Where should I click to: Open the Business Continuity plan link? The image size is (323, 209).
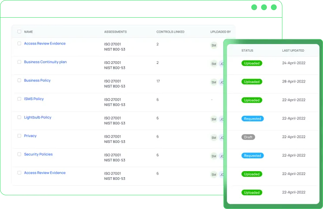pyautogui.click(x=45, y=62)
